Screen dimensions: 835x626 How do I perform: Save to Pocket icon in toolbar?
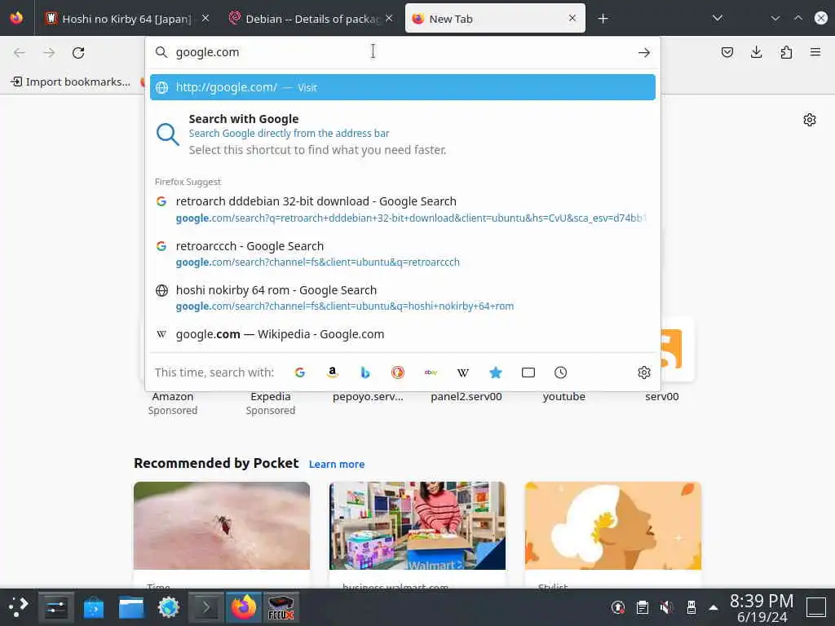(x=727, y=52)
